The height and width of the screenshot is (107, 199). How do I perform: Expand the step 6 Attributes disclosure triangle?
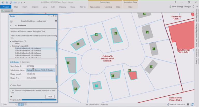tap(10, 26)
